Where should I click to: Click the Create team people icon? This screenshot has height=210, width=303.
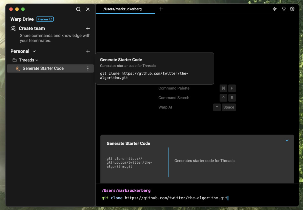(13, 29)
